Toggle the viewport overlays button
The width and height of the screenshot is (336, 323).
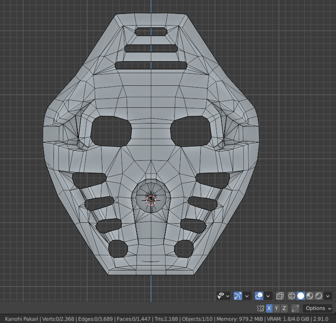(259, 296)
